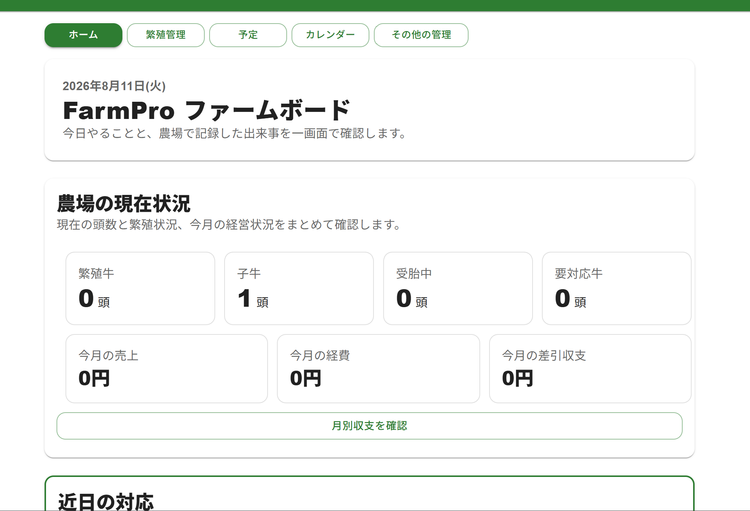Open the カレンダー tab
The image size is (750, 511).
pos(330,35)
